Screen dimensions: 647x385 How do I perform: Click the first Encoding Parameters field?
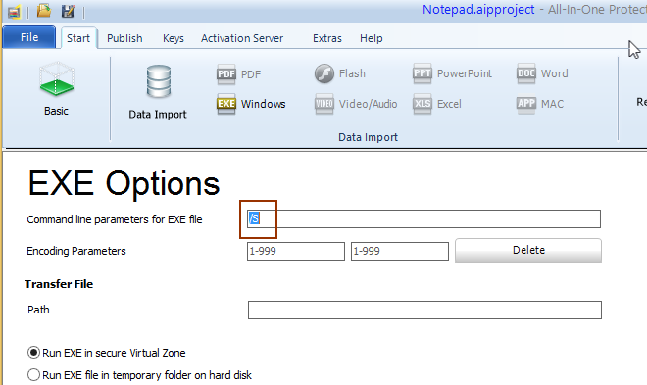pyautogui.click(x=296, y=251)
